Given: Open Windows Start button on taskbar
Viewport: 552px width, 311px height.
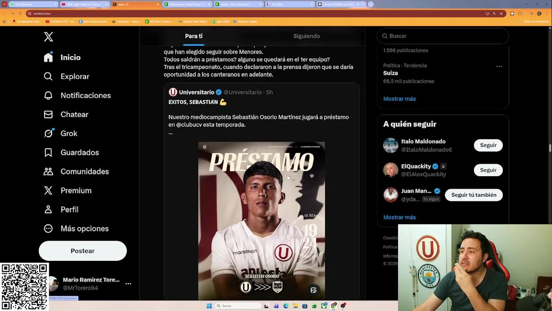Looking at the screenshot, I should (x=209, y=306).
